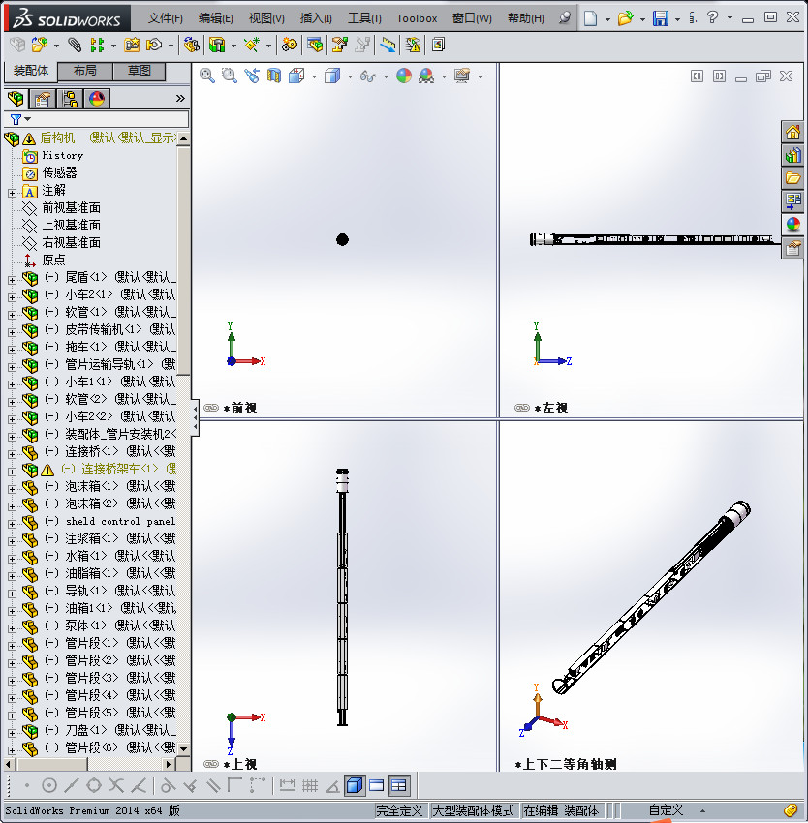Toggle link views chain icon in 上视 viewport
The image size is (808, 823).
point(211,764)
